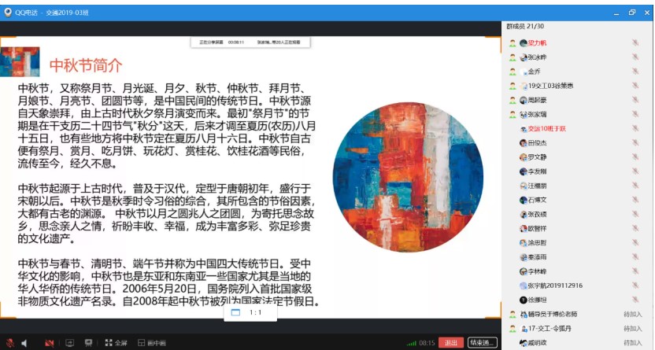Click the red 退出 button

(451, 343)
